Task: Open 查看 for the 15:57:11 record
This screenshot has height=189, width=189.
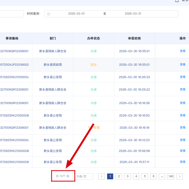Action: pos(183,162)
